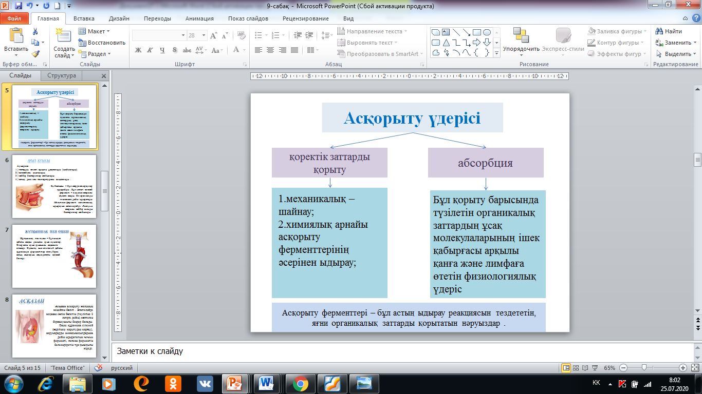Image resolution: width=702 pixels, height=394 pixels.
Task: Open the font size dropdown
Action: point(205,35)
